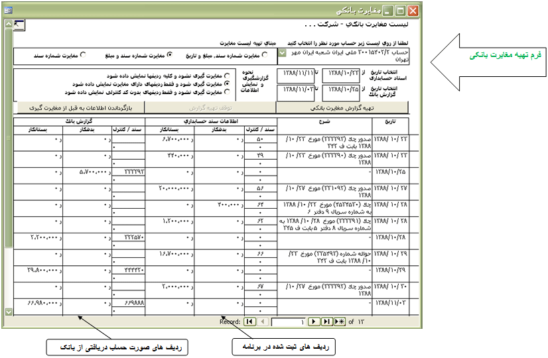The width and height of the screenshot is (548, 358).
Task: Choose مغایرت گیری نشود و کلیه ردیفها نمایش داده شود
Action: pos(227,76)
